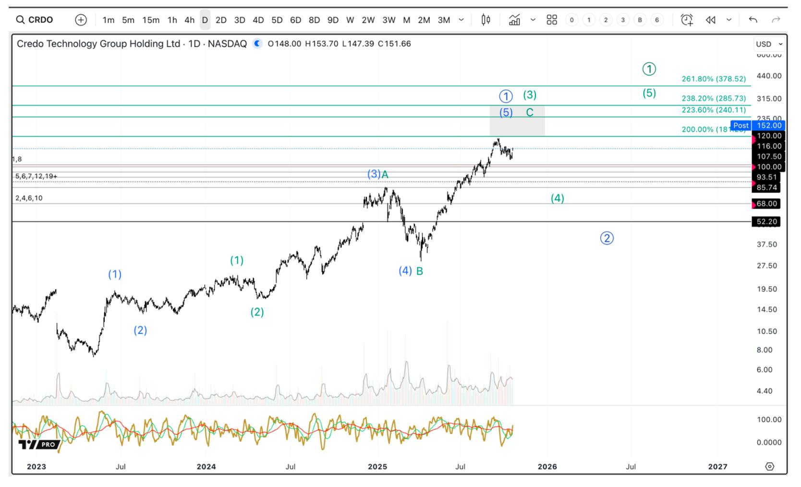Open chart settings gear on time axis

click(x=770, y=466)
